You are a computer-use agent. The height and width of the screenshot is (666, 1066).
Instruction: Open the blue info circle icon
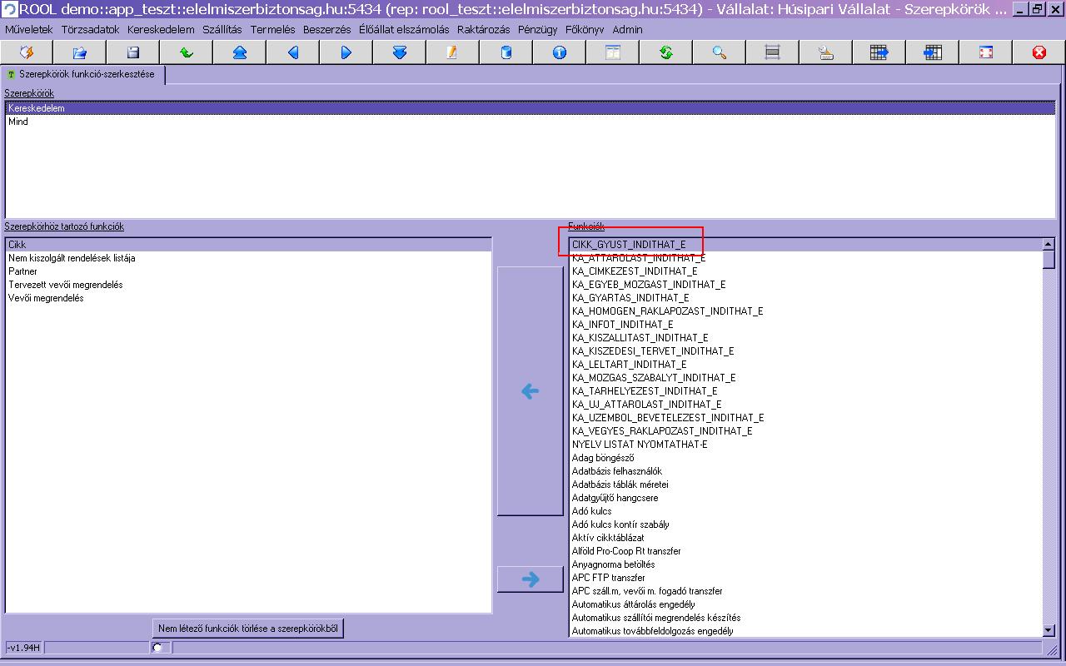pyautogui.click(x=560, y=52)
